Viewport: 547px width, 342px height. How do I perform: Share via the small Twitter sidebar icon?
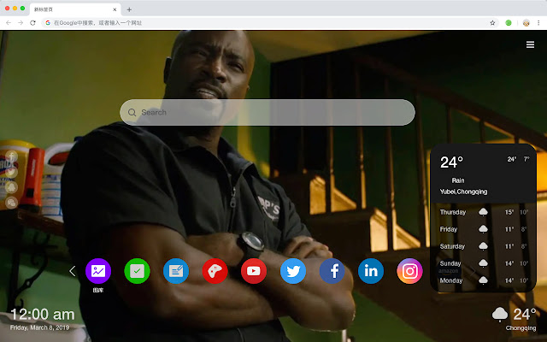(11, 172)
